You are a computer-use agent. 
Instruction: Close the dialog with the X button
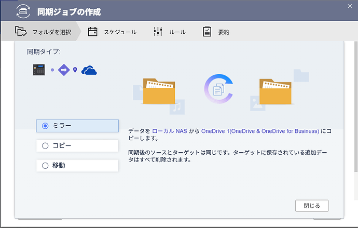click(x=349, y=6)
